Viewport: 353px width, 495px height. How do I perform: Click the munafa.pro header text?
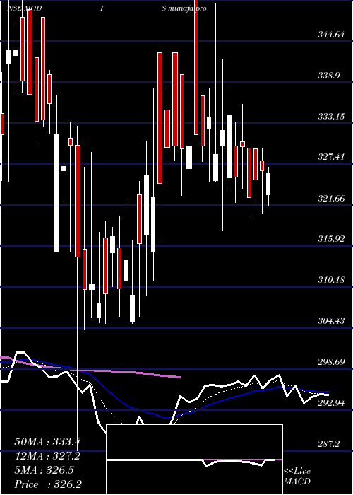(187, 8)
